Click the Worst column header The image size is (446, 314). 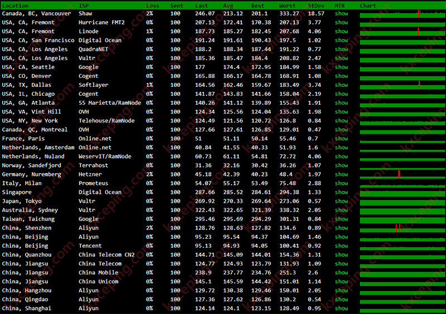click(x=287, y=6)
